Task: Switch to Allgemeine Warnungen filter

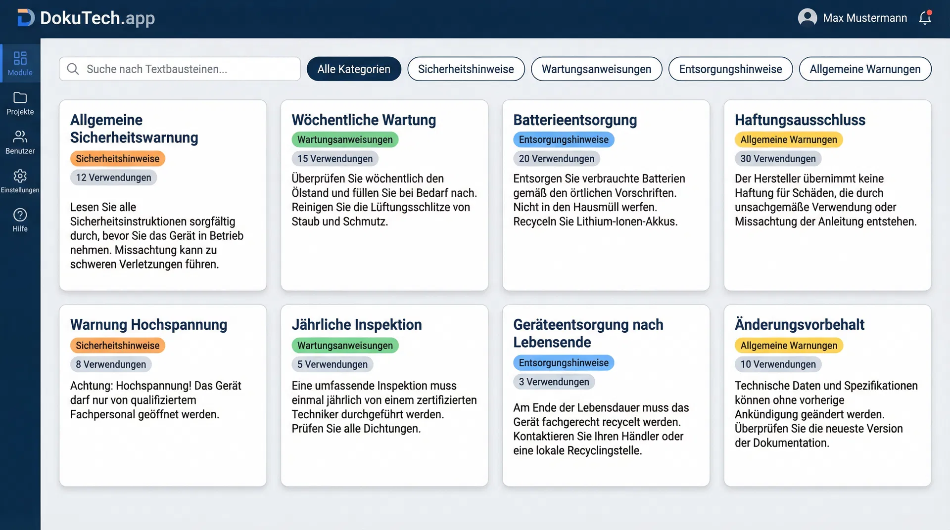Action: pyautogui.click(x=865, y=69)
